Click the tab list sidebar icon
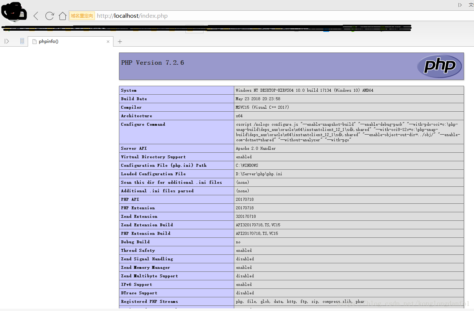Image resolution: width=474 pixels, height=311 pixels. tap(7, 41)
